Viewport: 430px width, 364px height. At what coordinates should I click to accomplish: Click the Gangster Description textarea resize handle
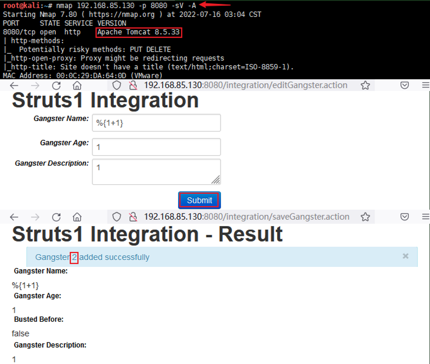216,180
